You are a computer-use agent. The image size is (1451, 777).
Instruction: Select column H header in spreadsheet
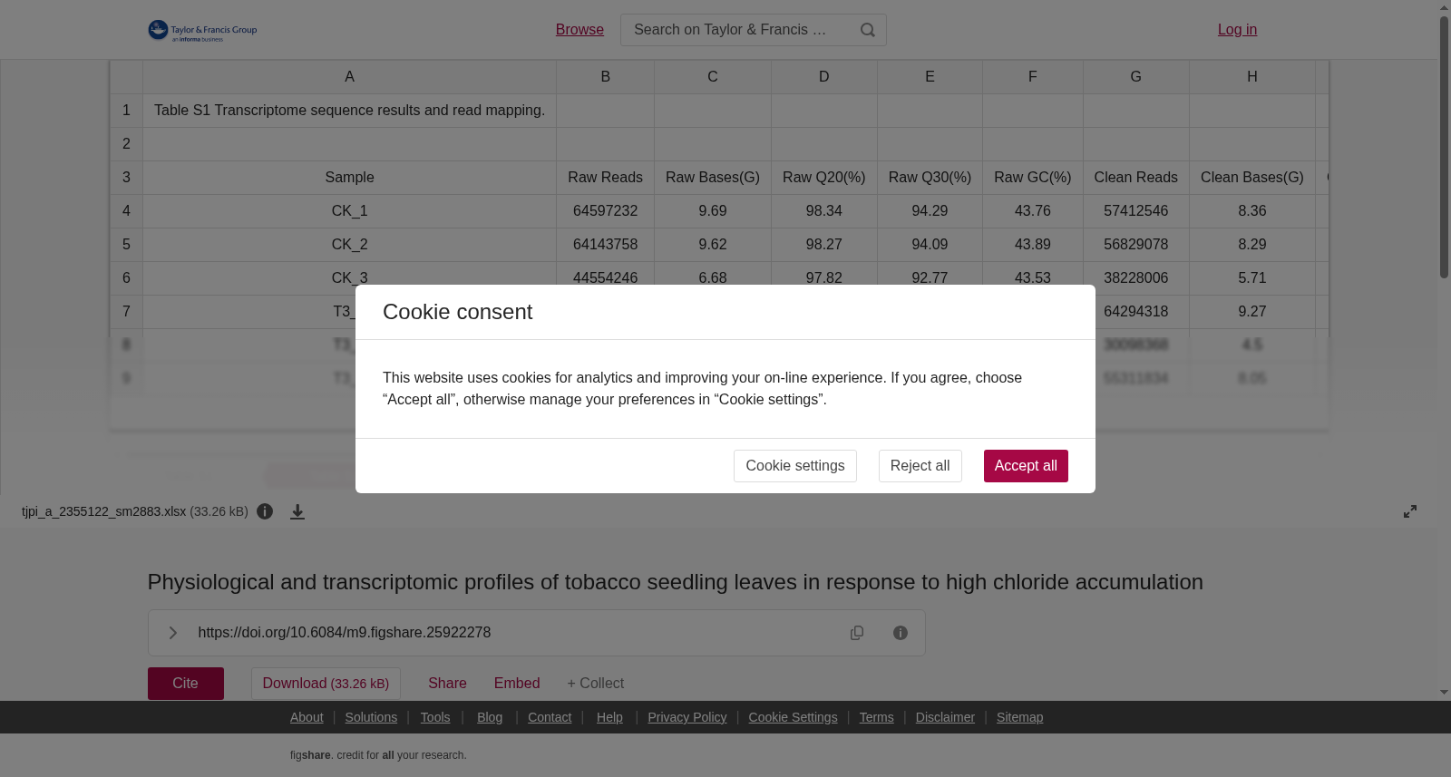pos(1251,77)
